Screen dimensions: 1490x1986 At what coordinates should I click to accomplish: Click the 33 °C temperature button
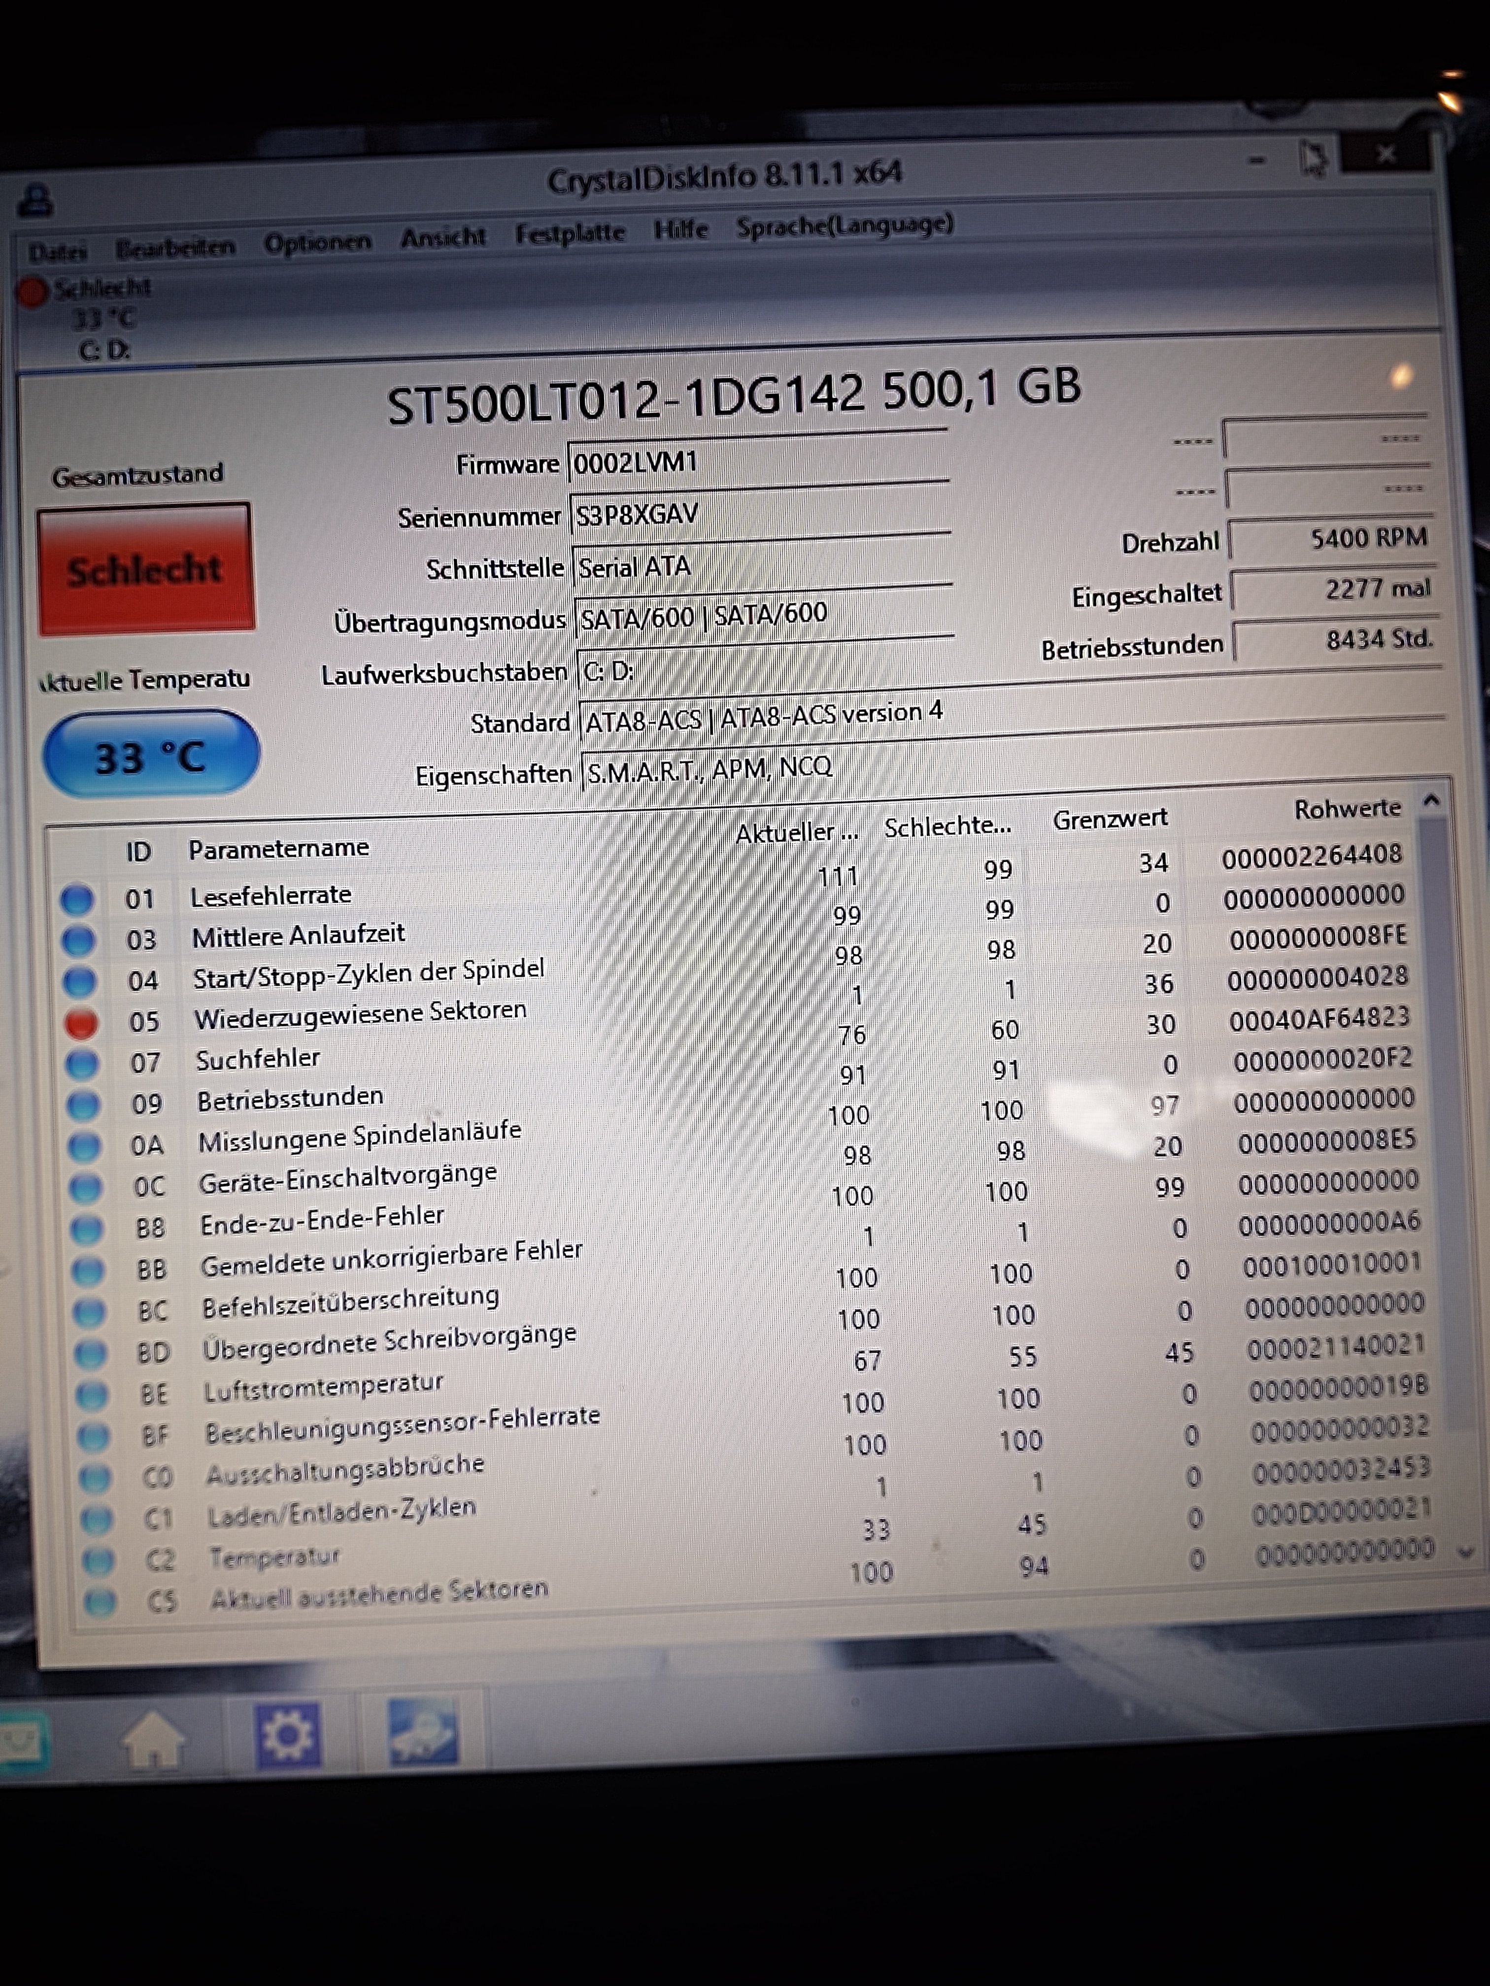pyautogui.click(x=151, y=756)
